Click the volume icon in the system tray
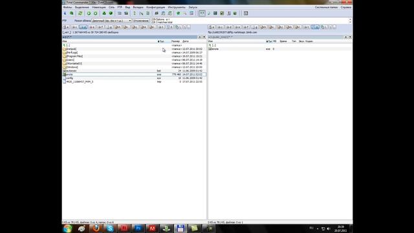Image resolution: width=414 pixels, height=233 pixels. point(329,228)
